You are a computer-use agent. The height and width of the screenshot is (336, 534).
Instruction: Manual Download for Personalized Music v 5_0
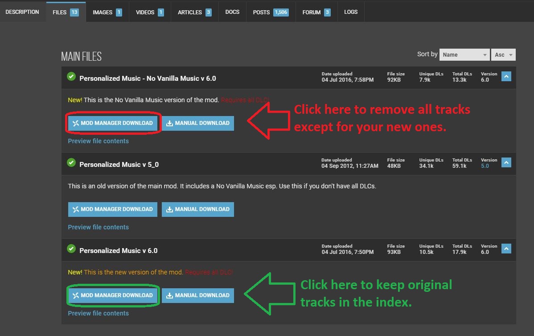pyautogui.click(x=198, y=209)
